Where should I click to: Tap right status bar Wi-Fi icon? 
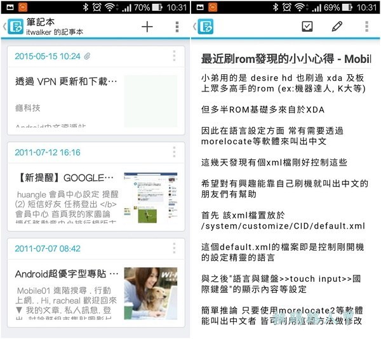pyautogui.click(x=301, y=8)
